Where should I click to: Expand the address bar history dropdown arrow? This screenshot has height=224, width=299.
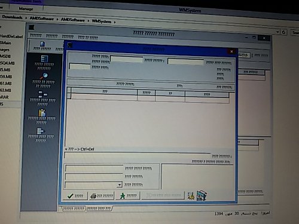[277, 32]
